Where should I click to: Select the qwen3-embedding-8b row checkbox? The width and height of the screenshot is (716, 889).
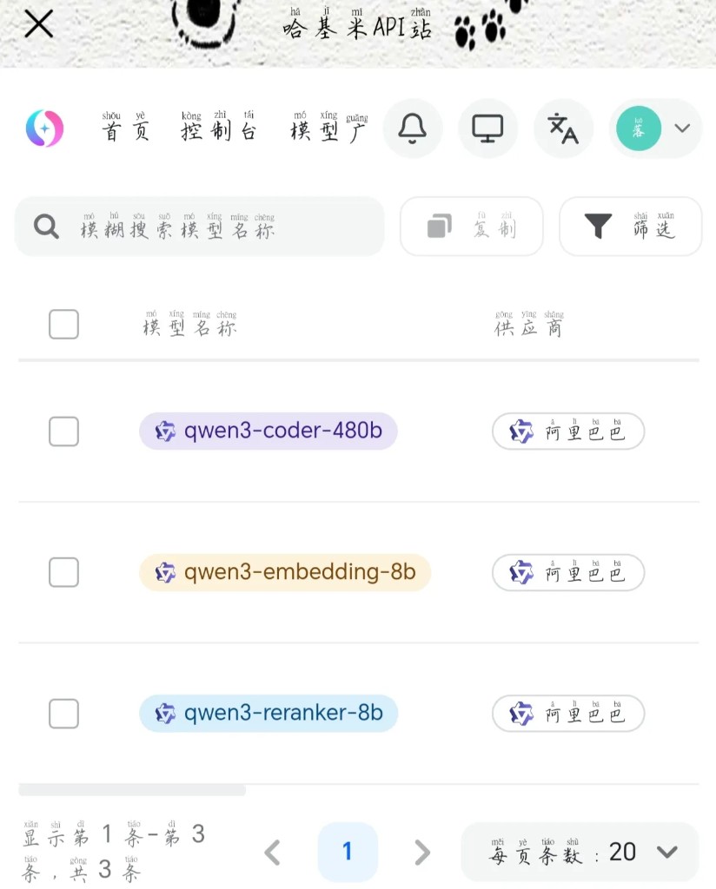click(x=63, y=572)
